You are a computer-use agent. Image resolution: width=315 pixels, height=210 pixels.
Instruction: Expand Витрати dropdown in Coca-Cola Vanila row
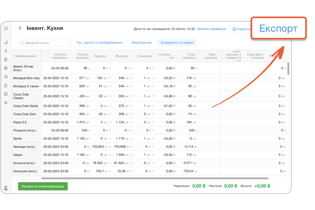[x=132, y=106]
